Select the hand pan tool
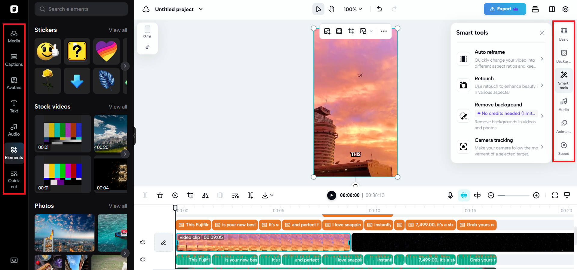The height and width of the screenshot is (270, 577). tap(331, 9)
